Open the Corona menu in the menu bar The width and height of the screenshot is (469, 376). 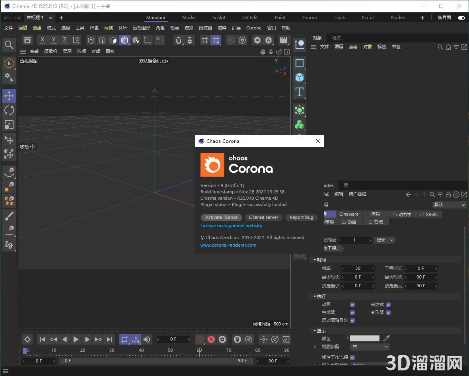(x=253, y=28)
